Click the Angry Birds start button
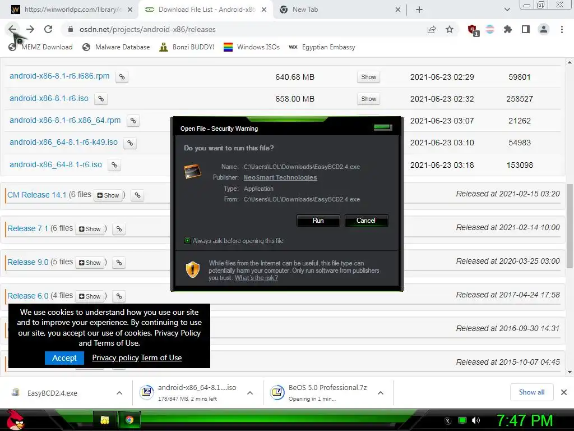The height and width of the screenshot is (431, 574). coord(14,420)
